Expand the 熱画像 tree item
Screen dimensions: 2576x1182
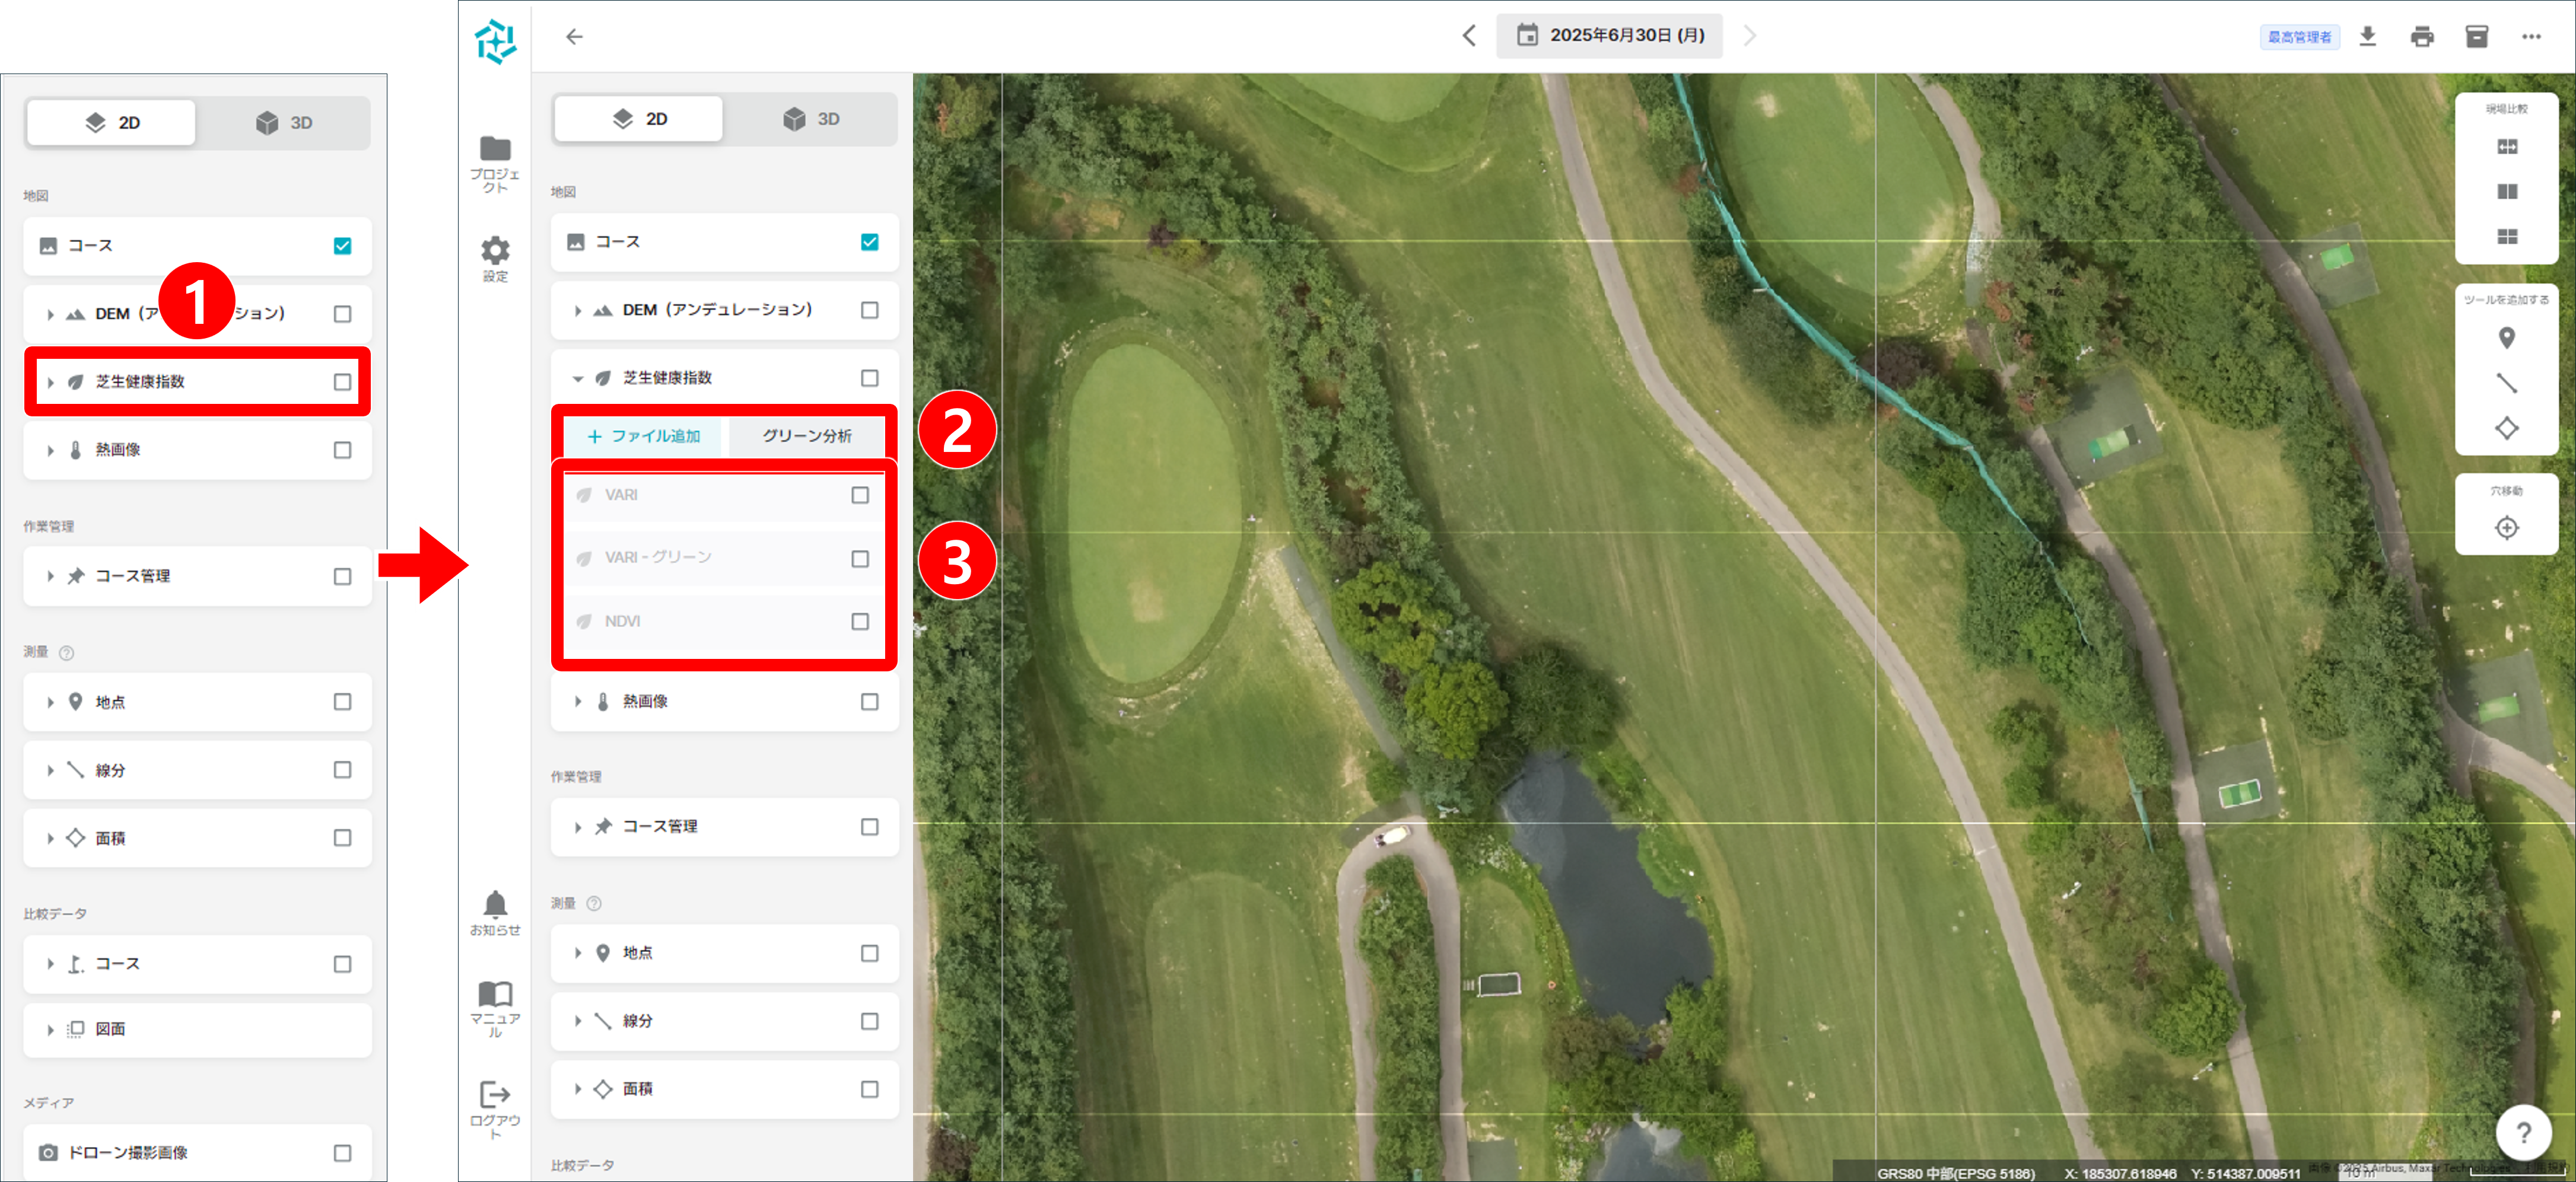[578, 702]
